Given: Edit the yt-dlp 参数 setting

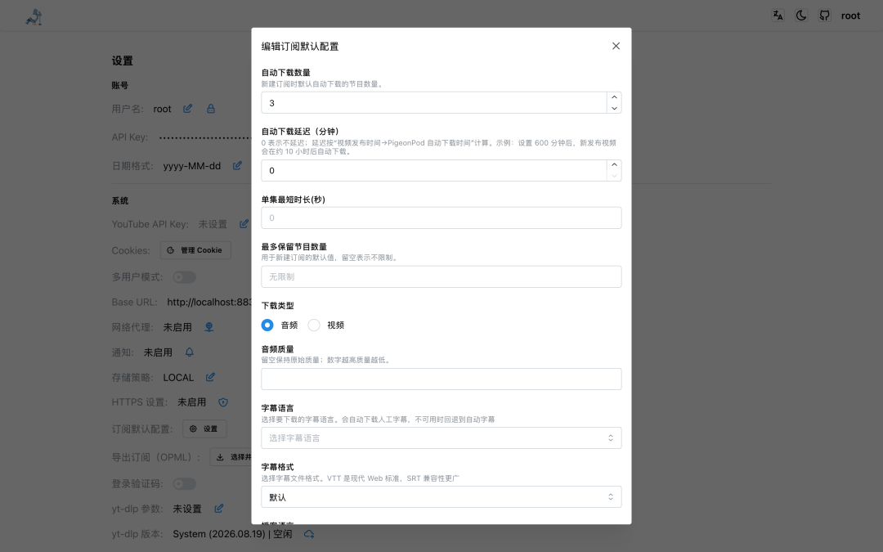Looking at the screenshot, I should (x=218, y=509).
